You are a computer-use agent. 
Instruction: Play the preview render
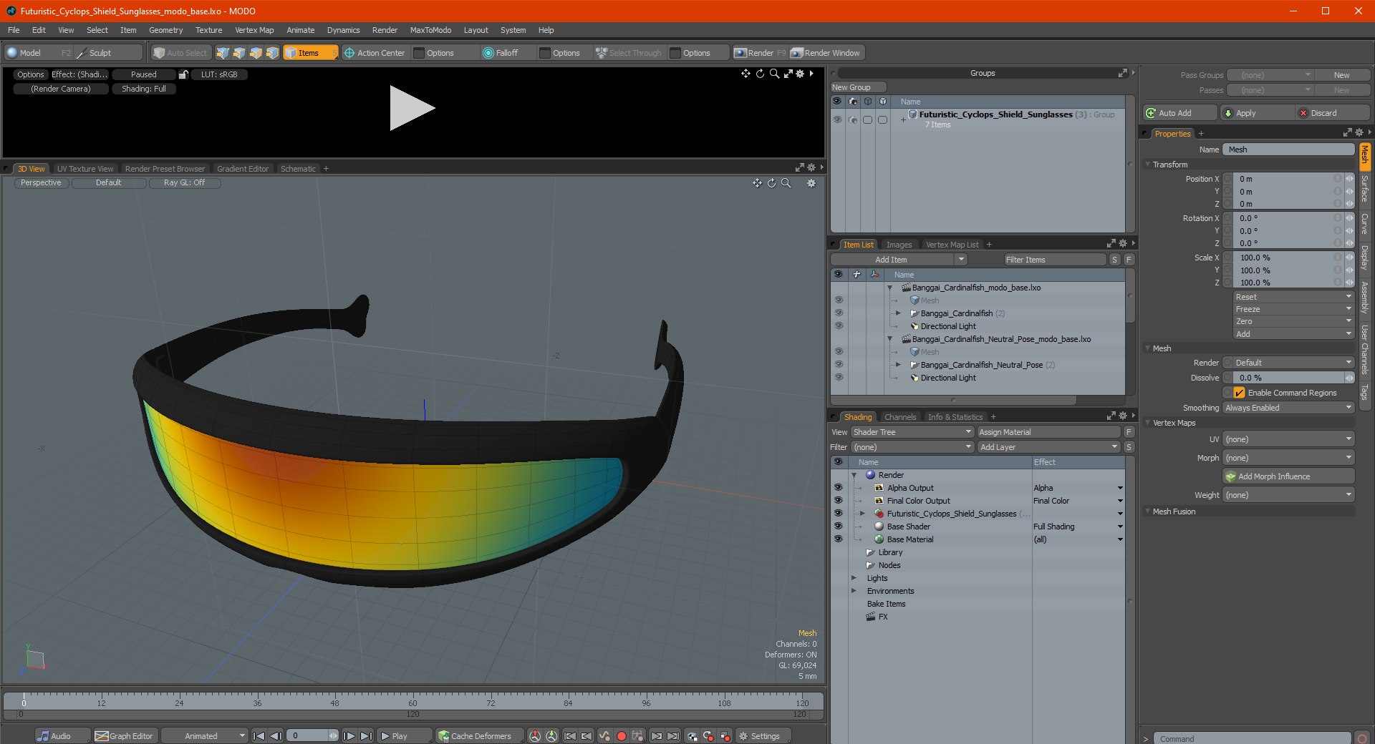(412, 108)
